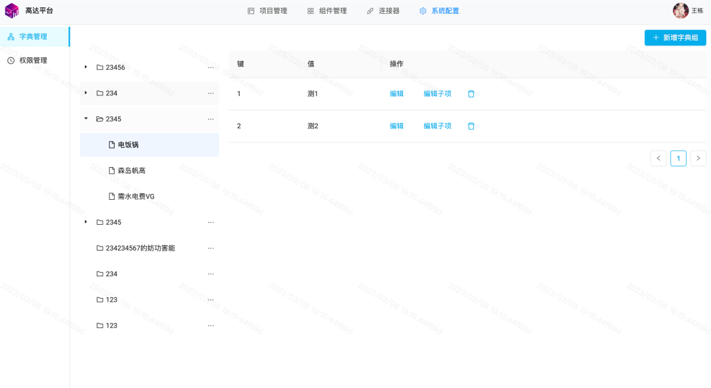Delete the 测2 row with trash icon

click(x=471, y=126)
